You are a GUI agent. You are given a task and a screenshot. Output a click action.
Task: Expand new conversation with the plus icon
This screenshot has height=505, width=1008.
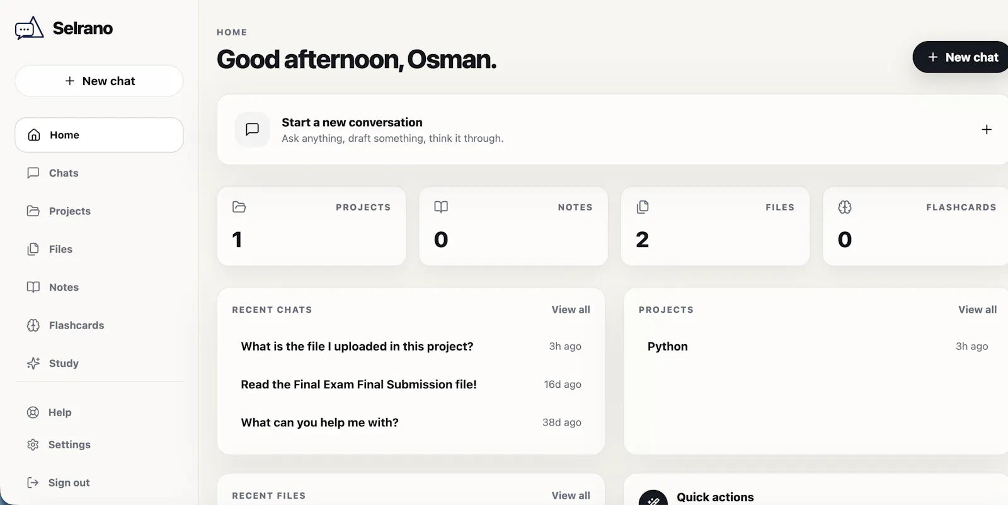pyautogui.click(x=987, y=129)
